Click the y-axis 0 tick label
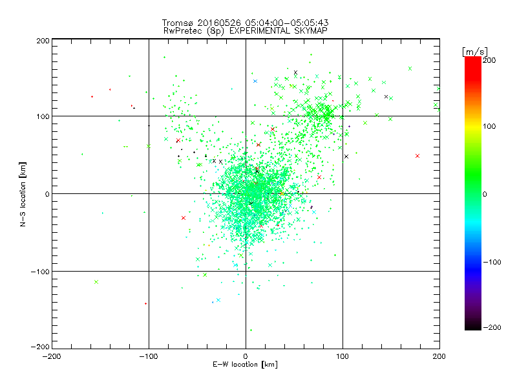The image size is (517, 388). click(x=47, y=194)
